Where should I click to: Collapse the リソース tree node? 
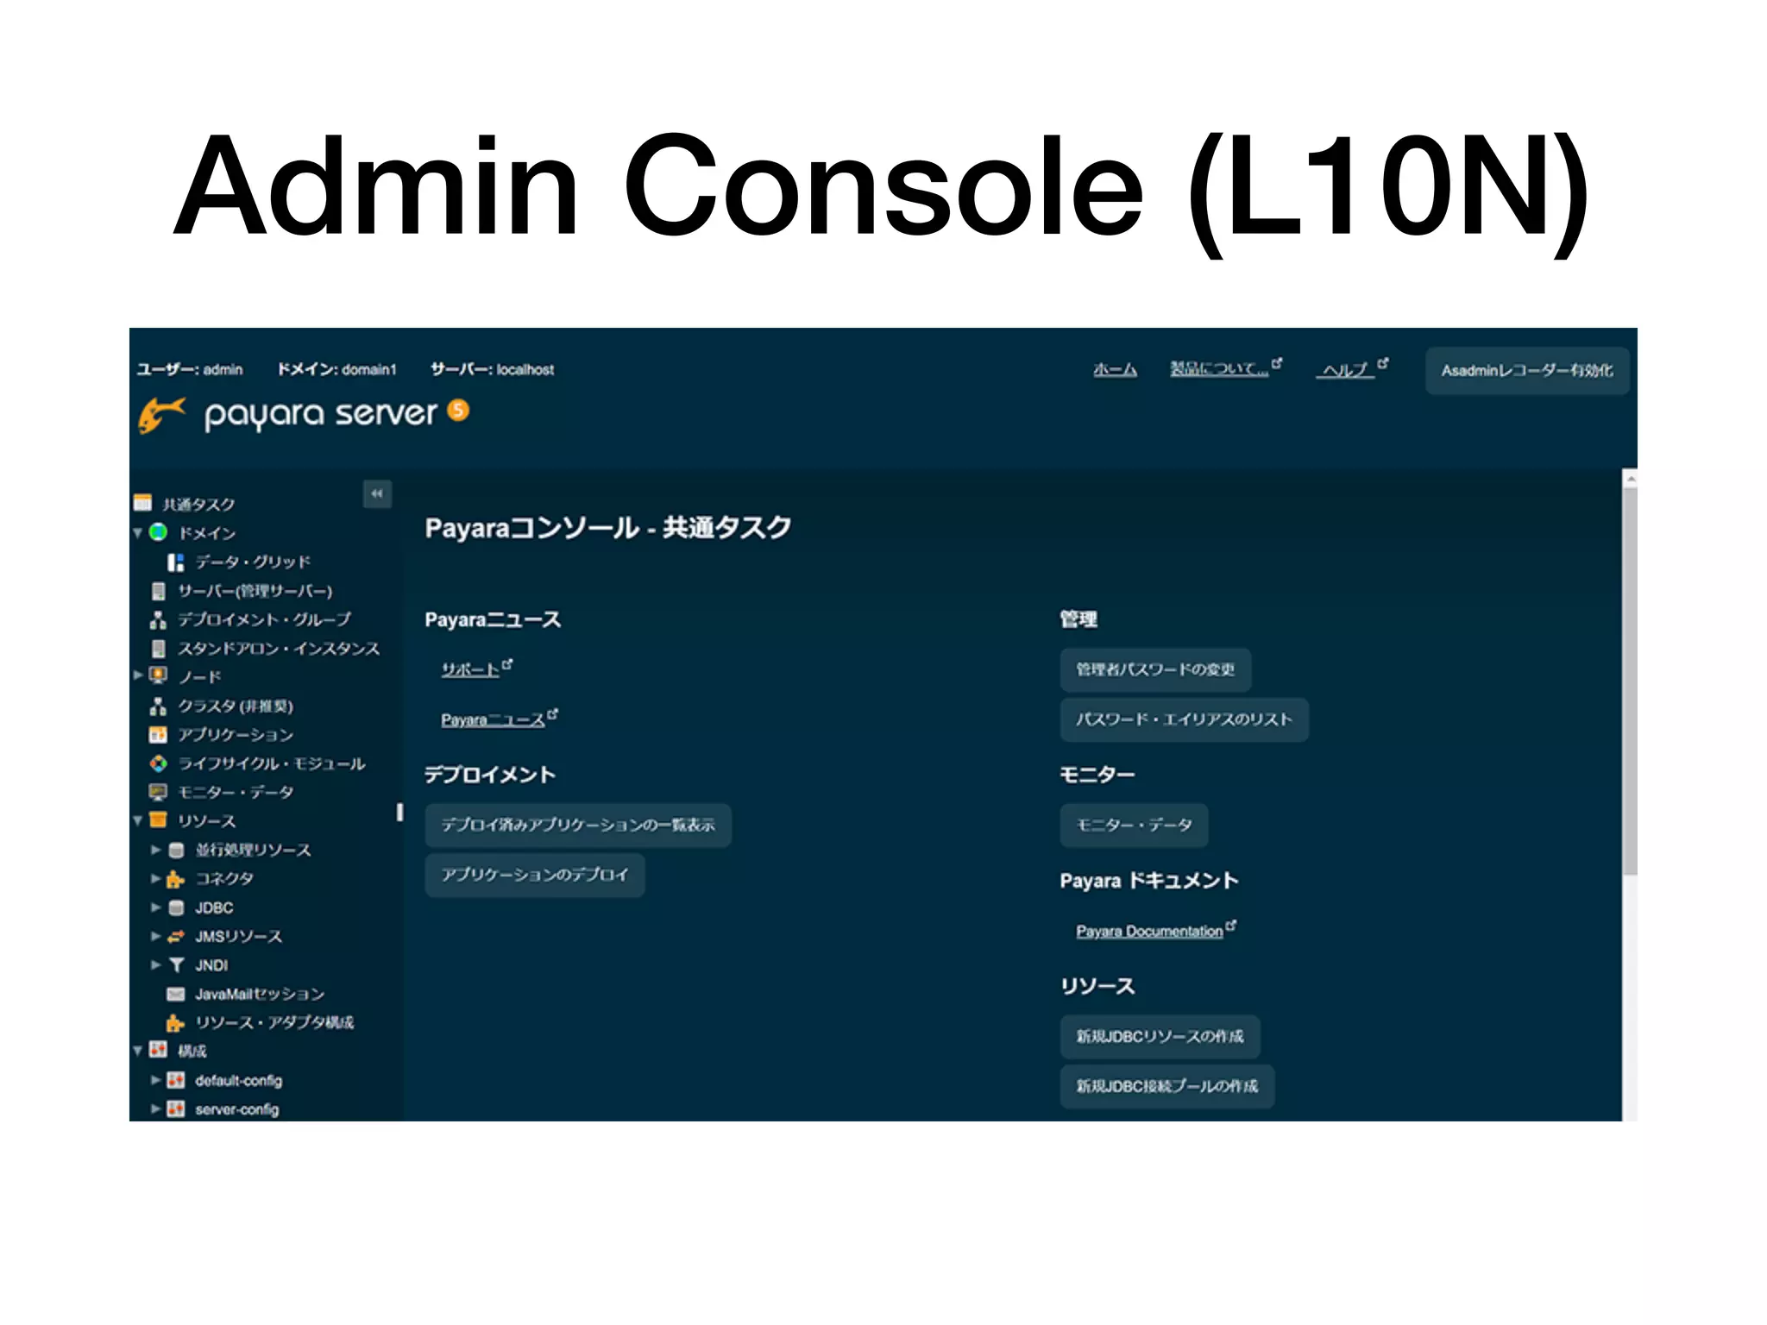(x=137, y=820)
